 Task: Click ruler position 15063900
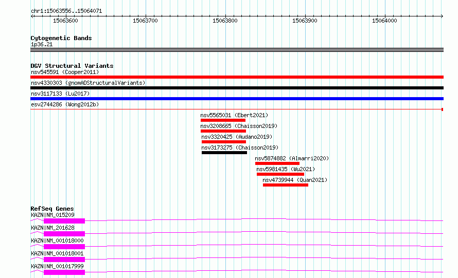click(305, 21)
